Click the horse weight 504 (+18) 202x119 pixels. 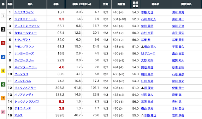pyautogui.click(x=119, y=19)
